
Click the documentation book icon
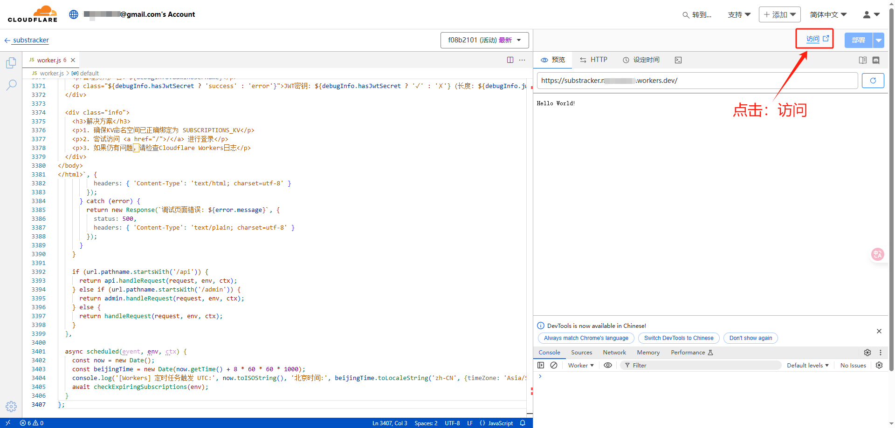(x=863, y=60)
